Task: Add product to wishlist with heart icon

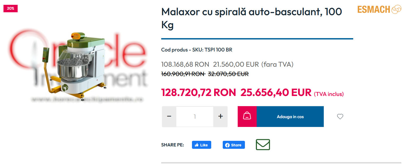Action: coord(340,117)
